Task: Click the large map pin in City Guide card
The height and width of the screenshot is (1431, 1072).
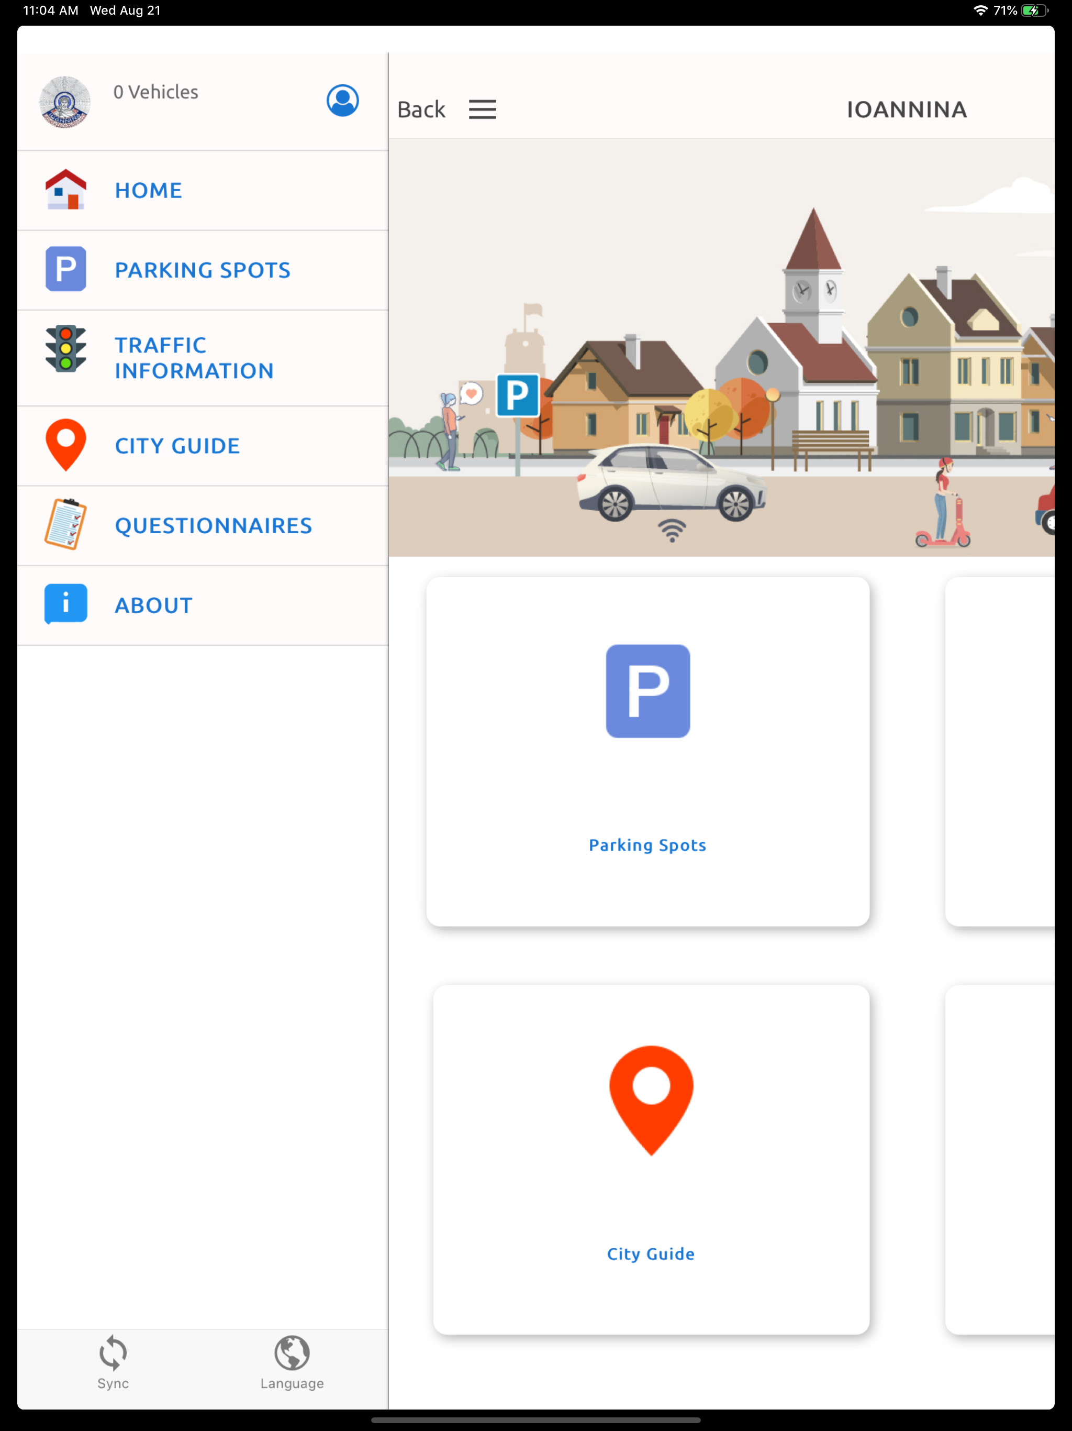Action: click(651, 1100)
